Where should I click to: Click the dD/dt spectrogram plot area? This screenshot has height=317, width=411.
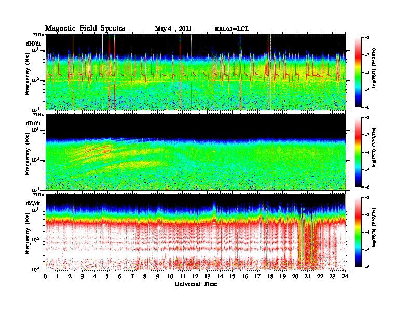(x=196, y=152)
